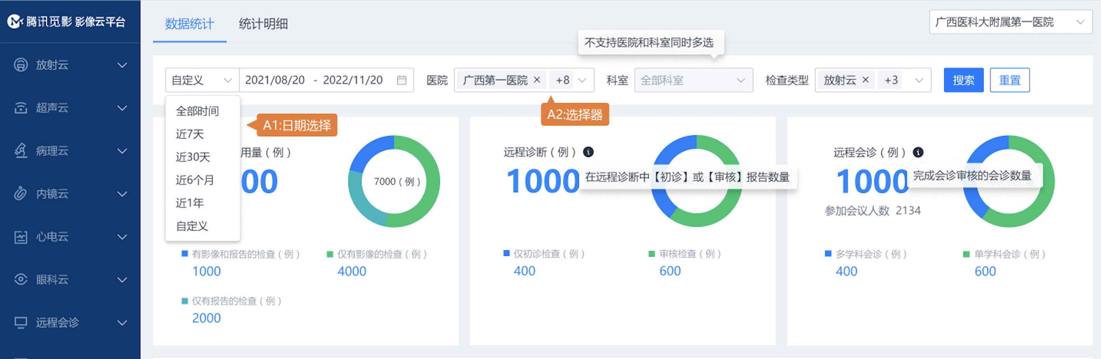1101x359 pixels.
Task: Click the 2022/11/20 end date field
Action: 353,80
